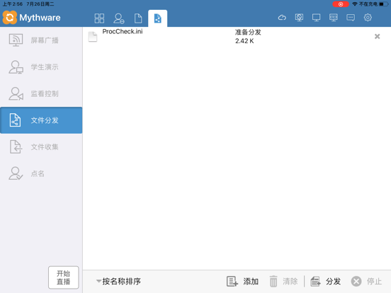
Task: Switch to the student list tab
Action: (119, 18)
